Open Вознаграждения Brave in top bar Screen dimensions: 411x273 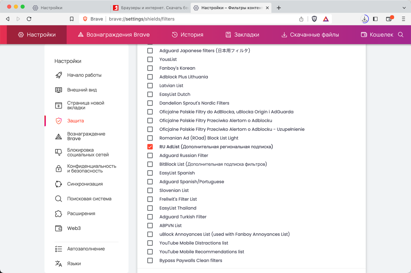click(x=114, y=35)
